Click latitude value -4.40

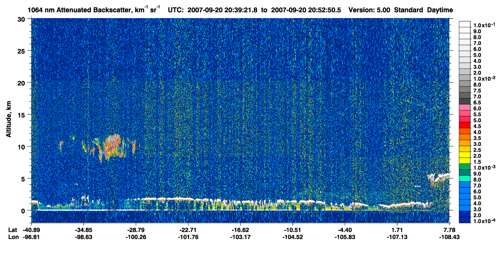[x=345, y=230]
